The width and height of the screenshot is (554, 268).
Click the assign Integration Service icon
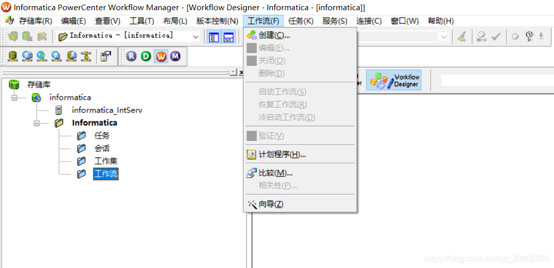[x=106, y=56]
